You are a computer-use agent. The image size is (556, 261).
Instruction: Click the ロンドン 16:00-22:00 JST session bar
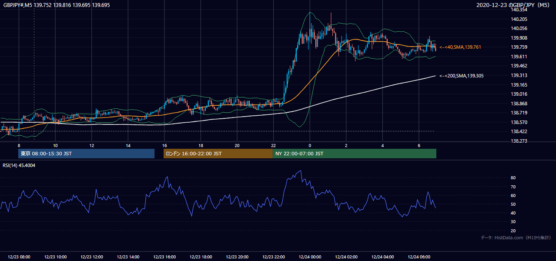point(218,154)
